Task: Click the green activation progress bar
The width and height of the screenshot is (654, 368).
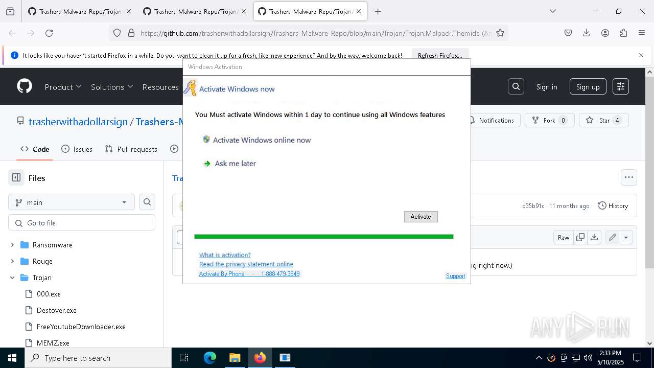Action: click(x=324, y=237)
